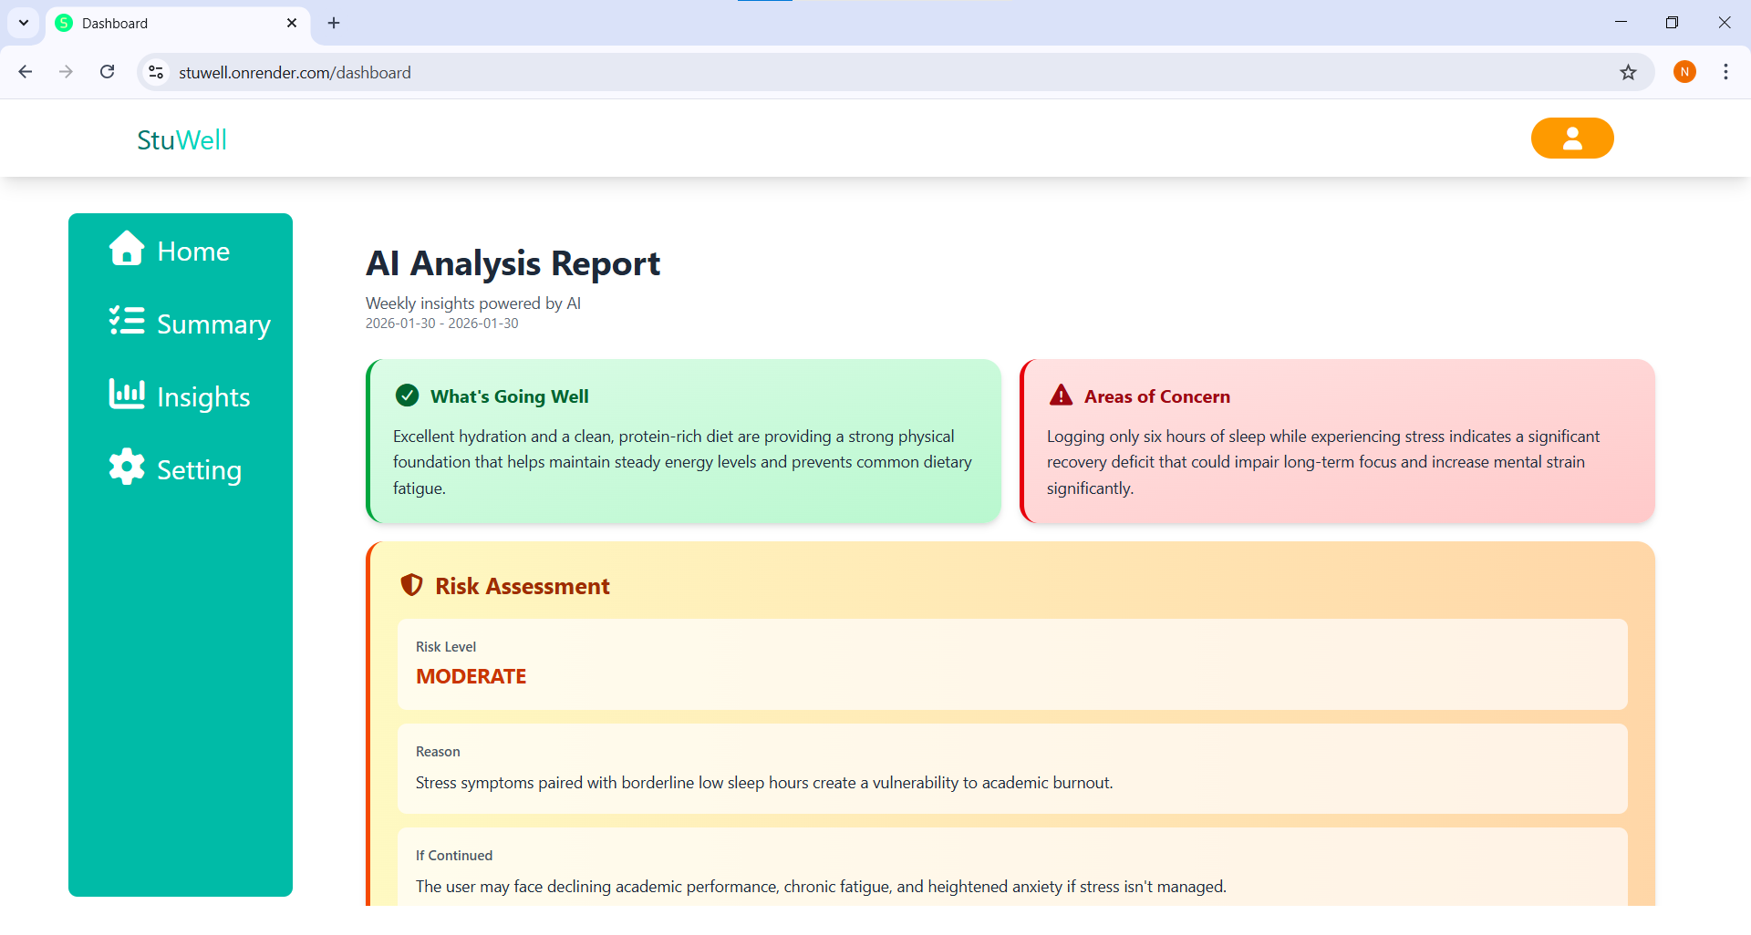
Task: Open the orange user profile button
Action: 1572,139
